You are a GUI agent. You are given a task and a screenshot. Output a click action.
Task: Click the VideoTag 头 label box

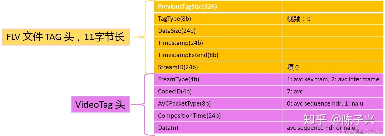(100, 104)
